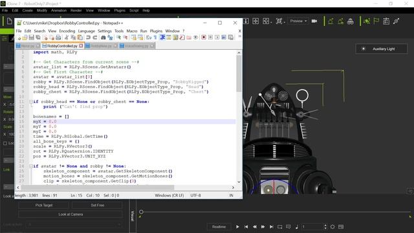Click the iClone timeline settings gear icon
The width and height of the screenshot is (414, 233).
[332, 227]
